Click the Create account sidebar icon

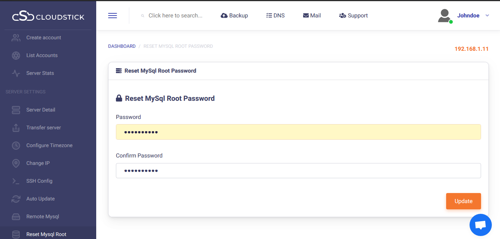tap(16, 37)
